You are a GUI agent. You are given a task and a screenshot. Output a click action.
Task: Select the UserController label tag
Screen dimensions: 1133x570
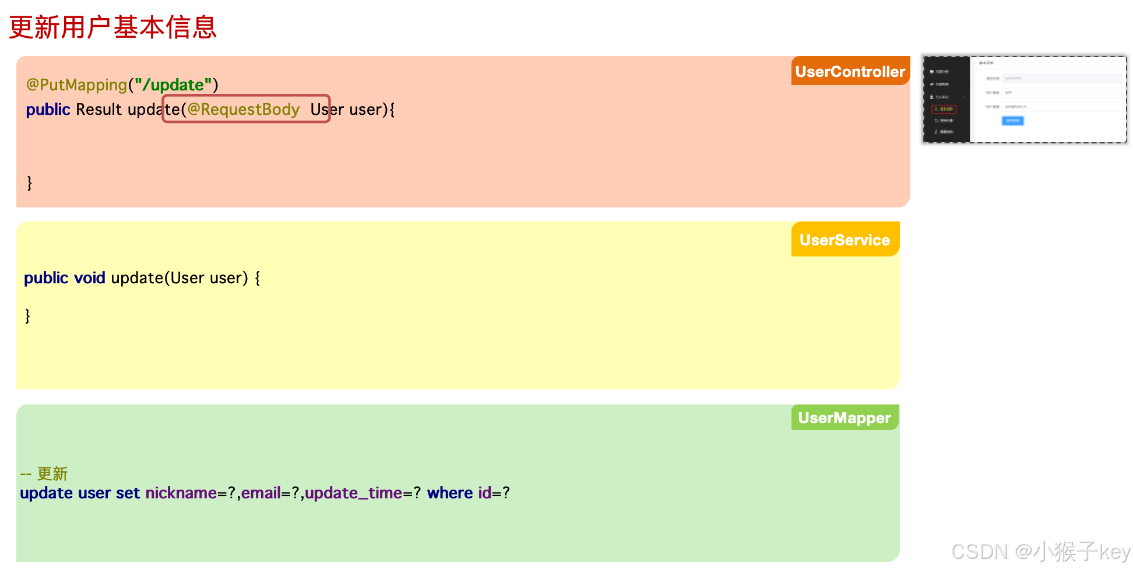(x=850, y=71)
